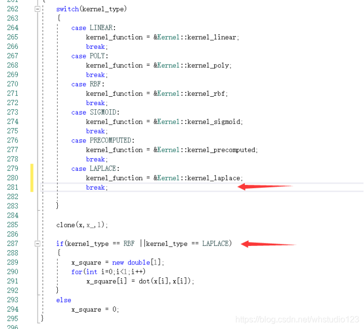Image resolution: width=364 pixels, height=329 pixels.
Task: Click 'kernel_linear' on line 265
Action: tap(212, 37)
